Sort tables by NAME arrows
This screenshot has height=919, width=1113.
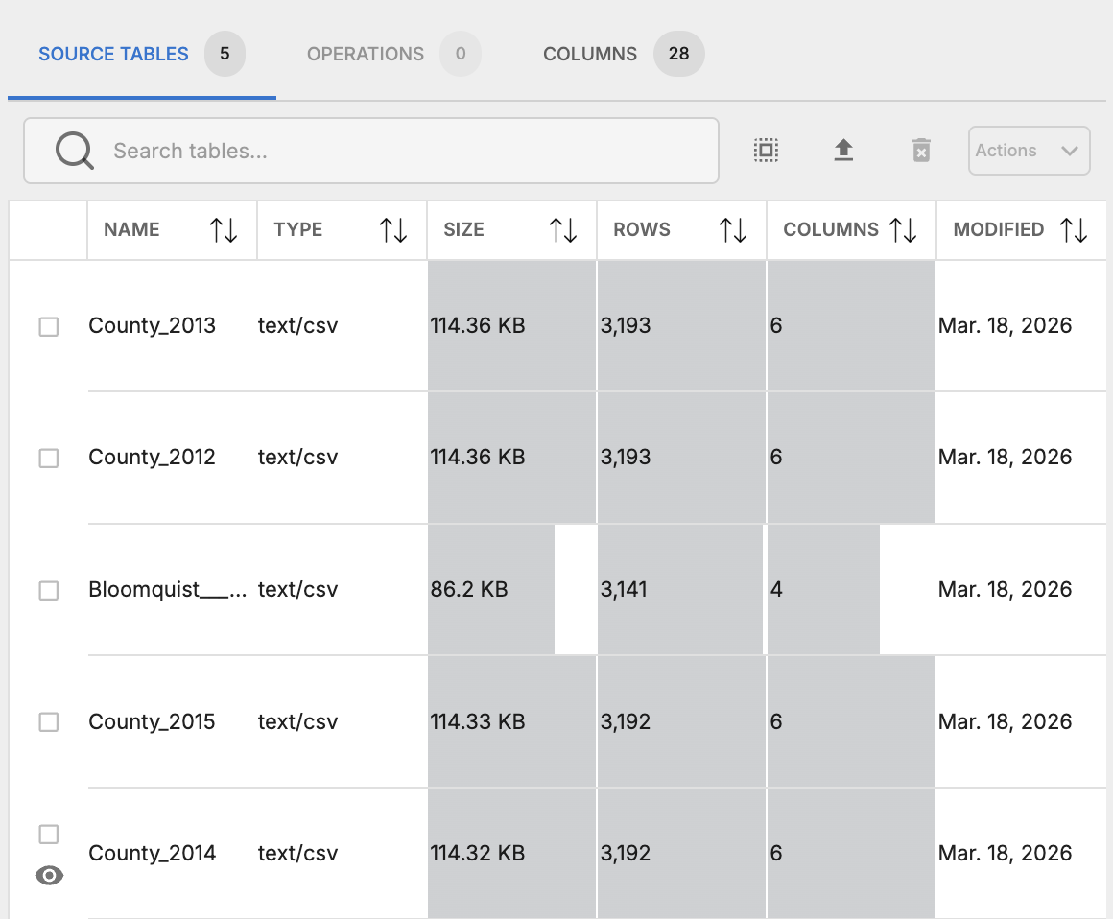coord(223,230)
